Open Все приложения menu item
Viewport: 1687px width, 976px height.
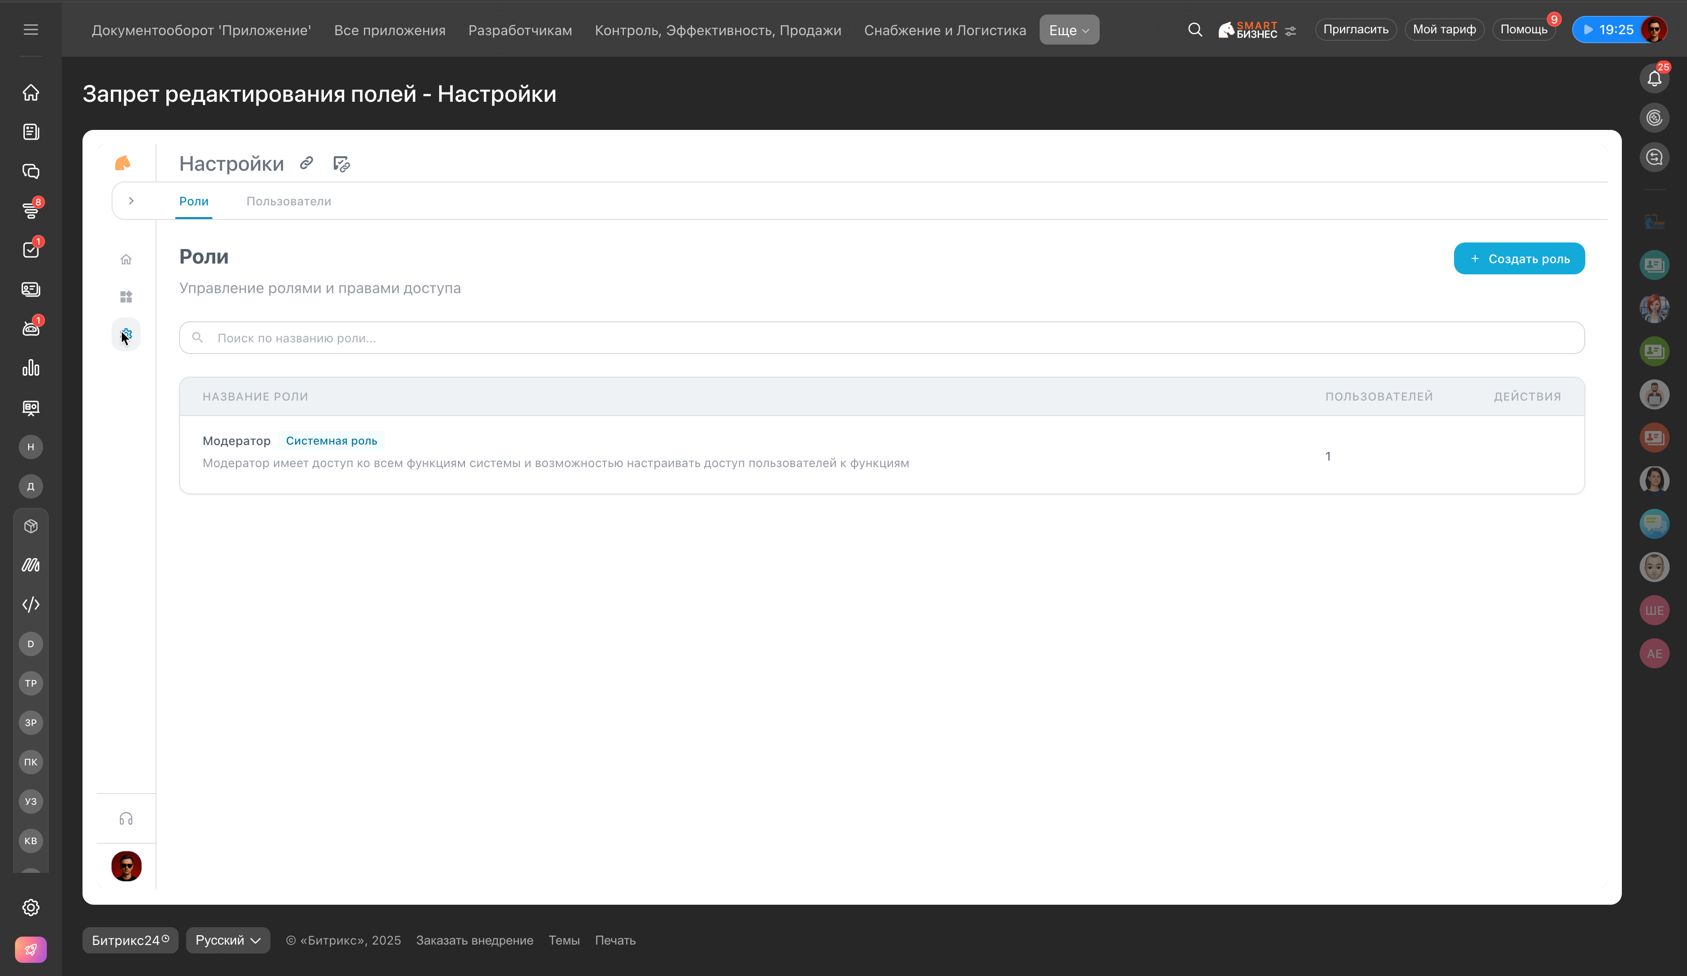pos(390,30)
